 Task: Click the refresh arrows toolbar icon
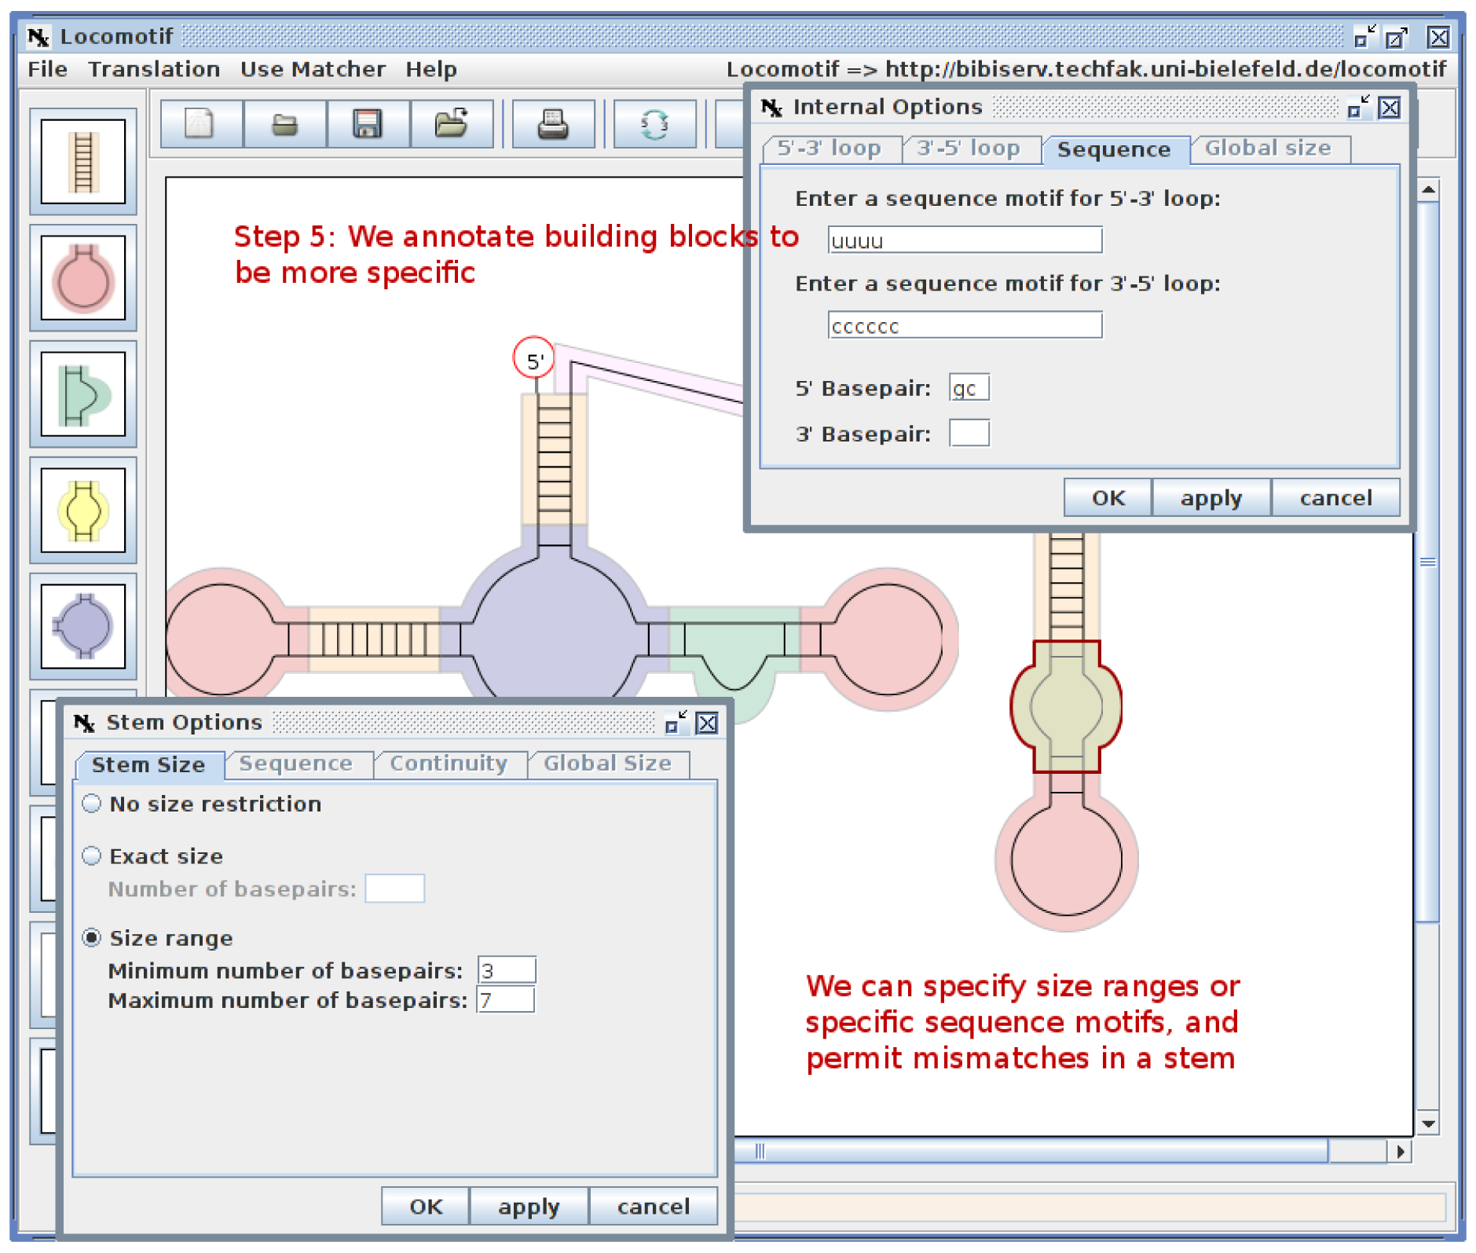pyautogui.click(x=654, y=124)
